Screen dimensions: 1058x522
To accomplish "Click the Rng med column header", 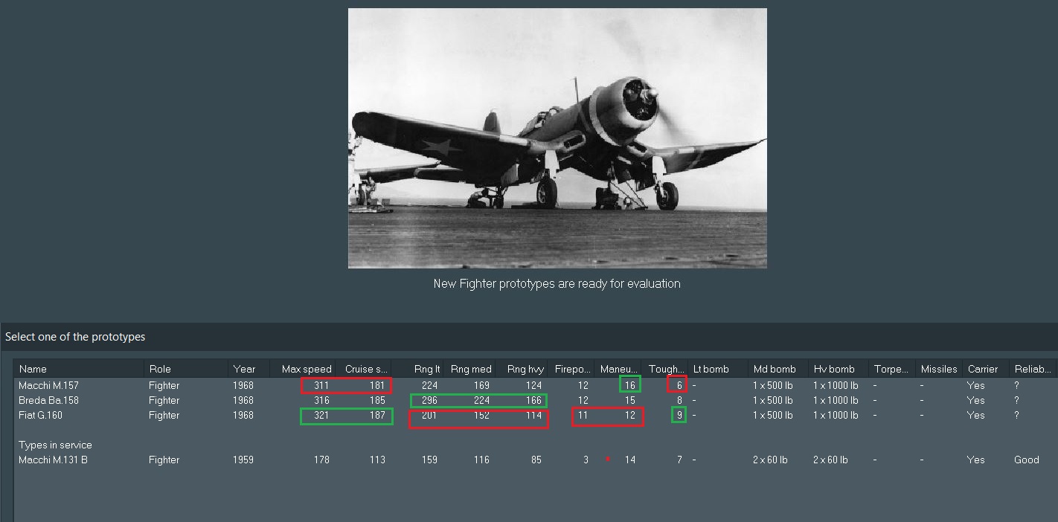I will pyautogui.click(x=471, y=369).
